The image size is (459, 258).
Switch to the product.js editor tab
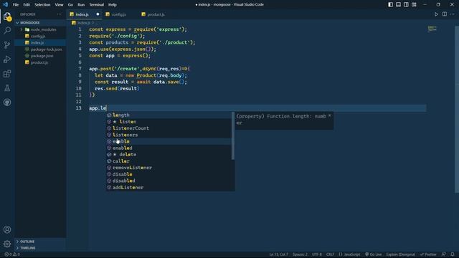pyautogui.click(x=156, y=14)
